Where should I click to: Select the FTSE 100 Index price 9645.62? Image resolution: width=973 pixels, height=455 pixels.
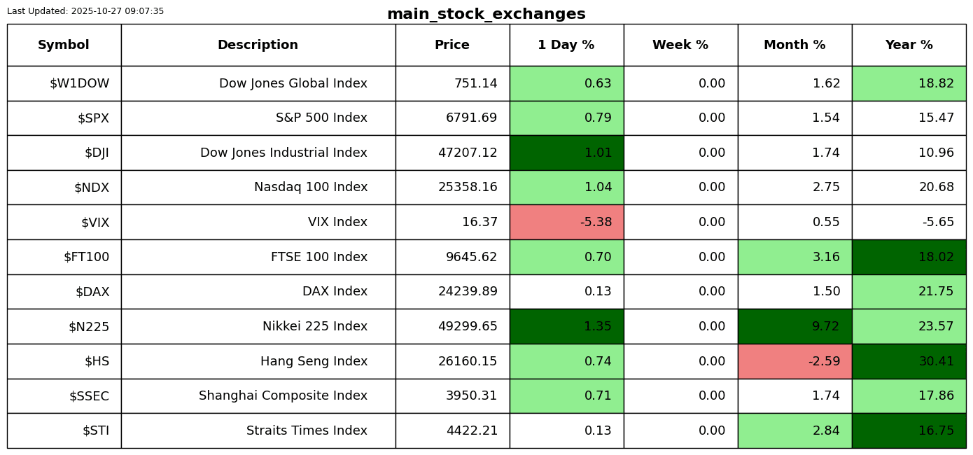(471, 257)
